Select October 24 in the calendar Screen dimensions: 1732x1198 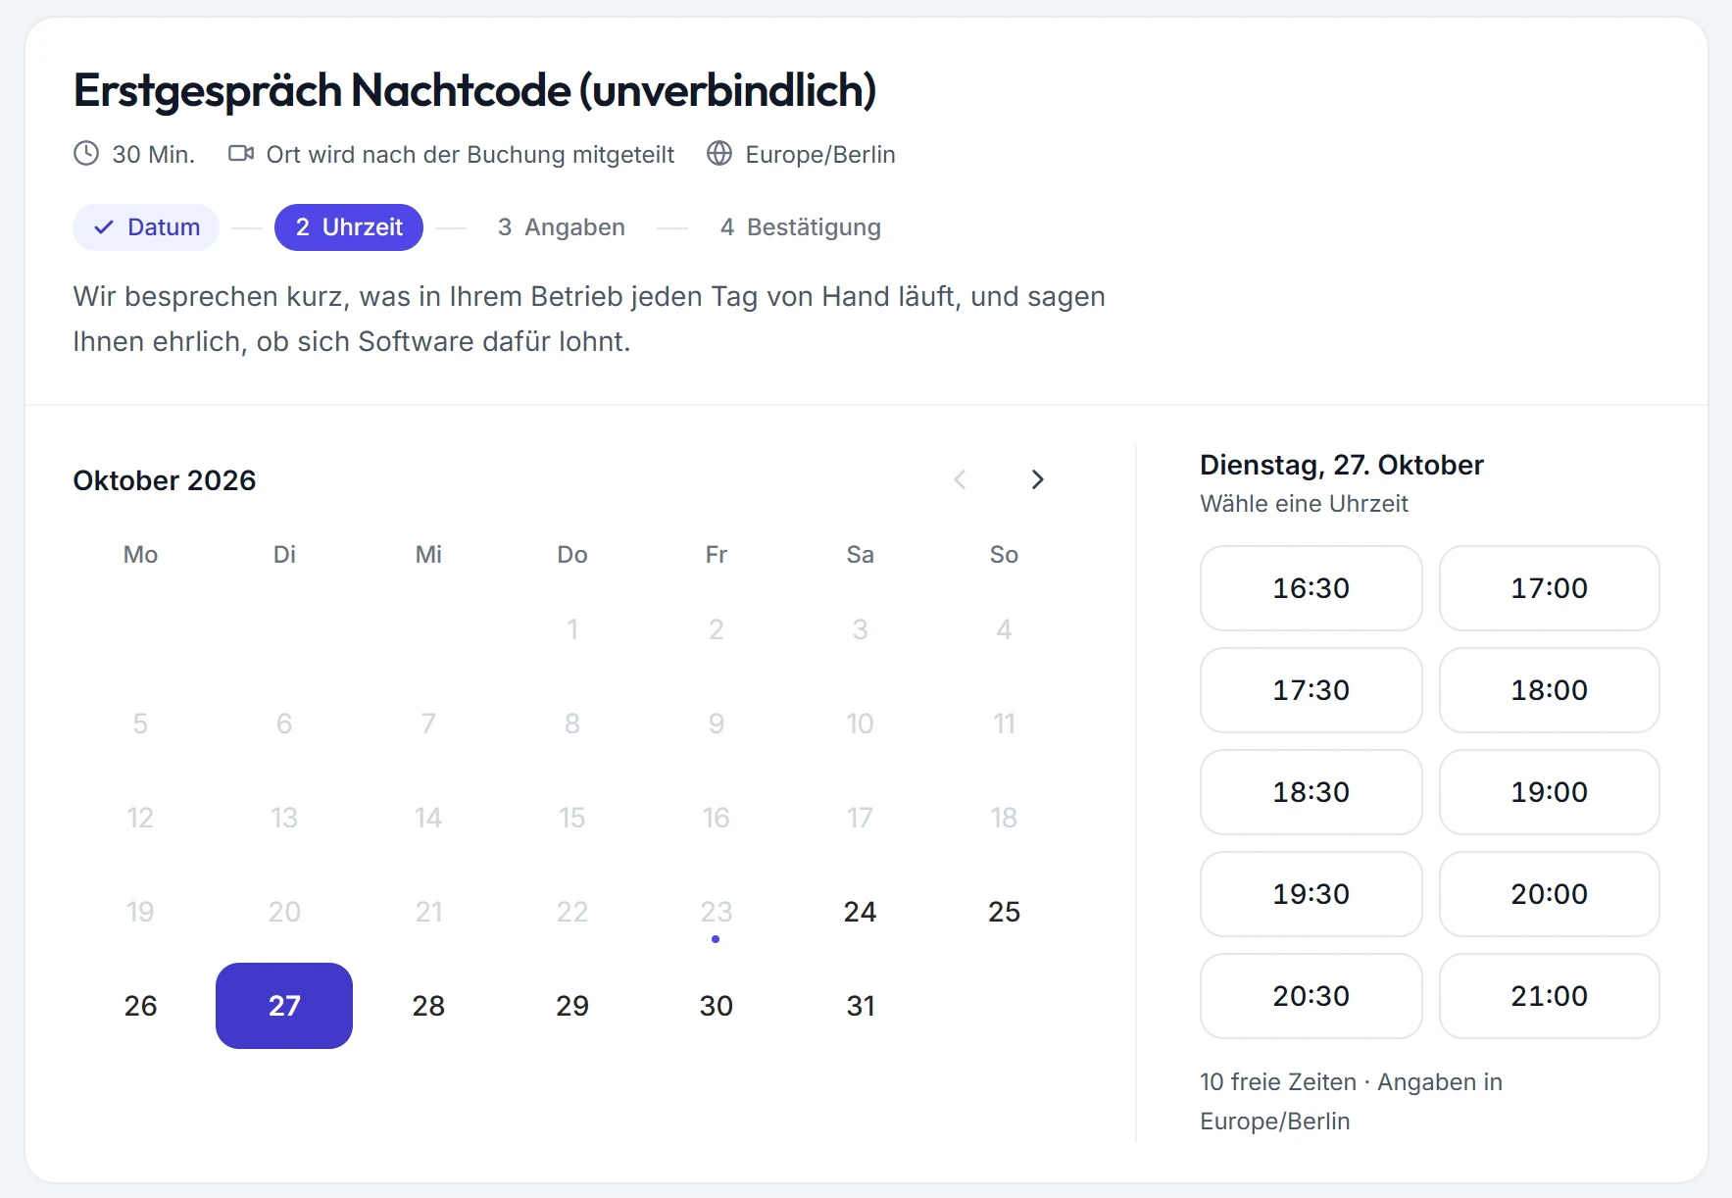pos(860,912)
